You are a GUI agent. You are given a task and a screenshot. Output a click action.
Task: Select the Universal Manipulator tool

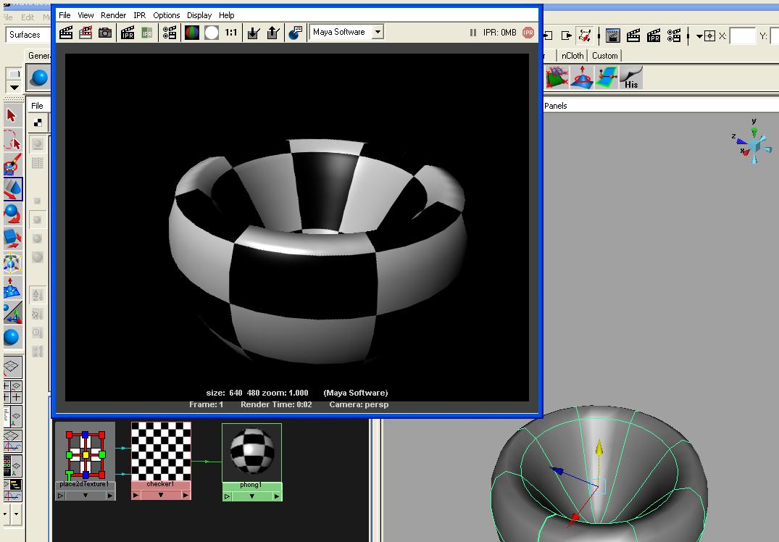point(12,263)
